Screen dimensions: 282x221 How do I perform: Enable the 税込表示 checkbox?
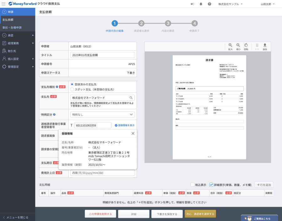coord(192,185)
